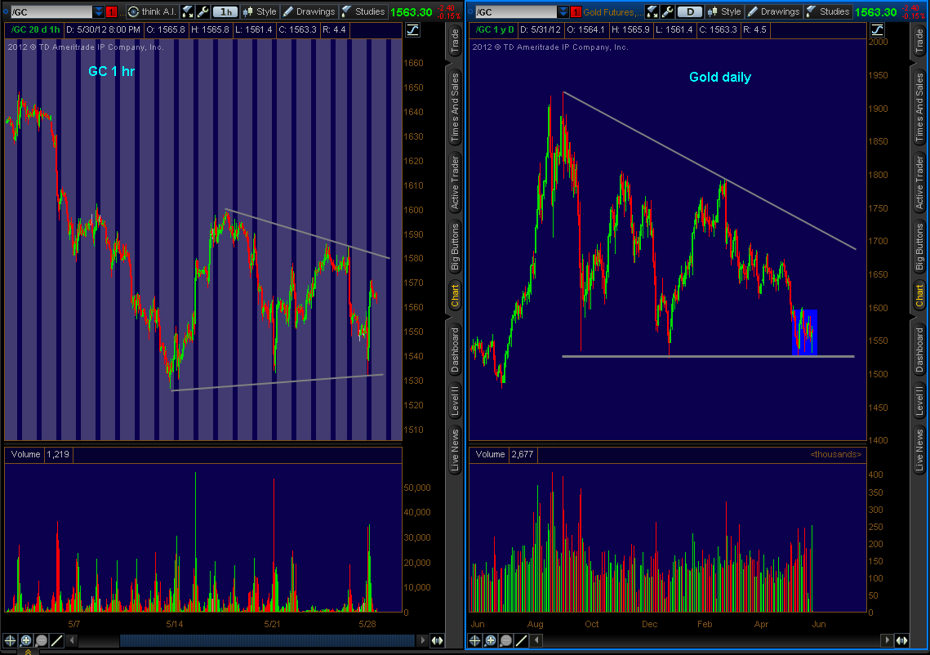Image resolution: width=930 pixels, height=655 pixels.
Task: Expand the /GC symbol dropdown on left chart
Action: [98, 11]
